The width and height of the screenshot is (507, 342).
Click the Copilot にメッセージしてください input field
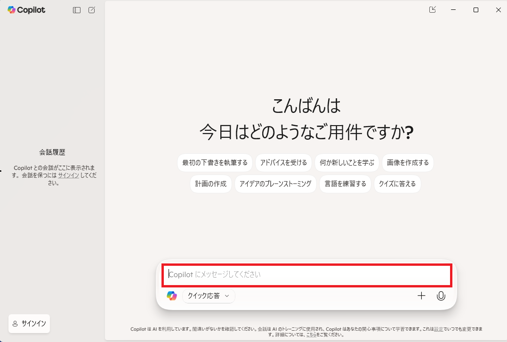pyautogui.click(x=307, y=275)
